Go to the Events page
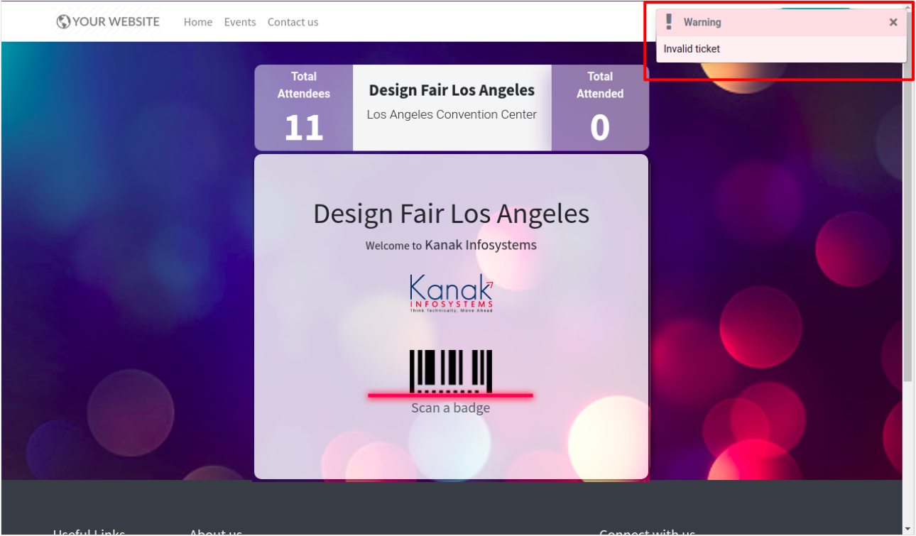 click(x=240, y=22)
